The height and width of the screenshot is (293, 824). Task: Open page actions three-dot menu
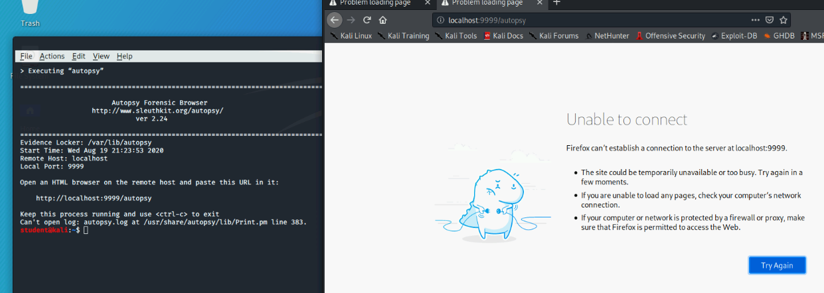coord(756,20)
